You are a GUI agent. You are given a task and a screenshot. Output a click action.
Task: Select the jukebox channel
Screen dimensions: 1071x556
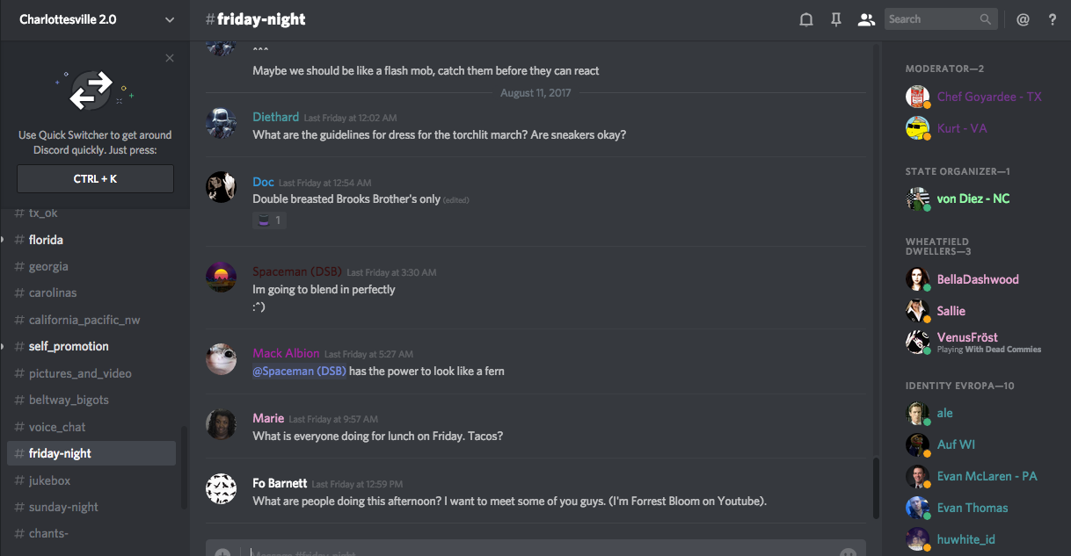click(49, 480)
